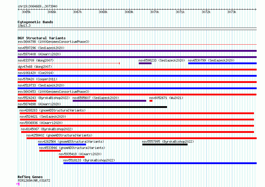Click the DGV Structural Variants track heading
This screenshot has width=265, height=187.
(x=42, y=38)
